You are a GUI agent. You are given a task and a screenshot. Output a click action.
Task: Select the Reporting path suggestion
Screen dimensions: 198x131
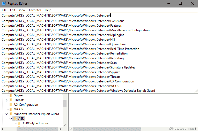pos(99,58)
